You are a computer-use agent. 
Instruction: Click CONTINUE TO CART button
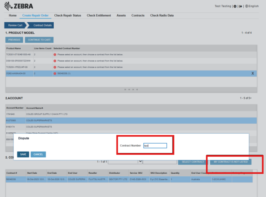point(39,40)
